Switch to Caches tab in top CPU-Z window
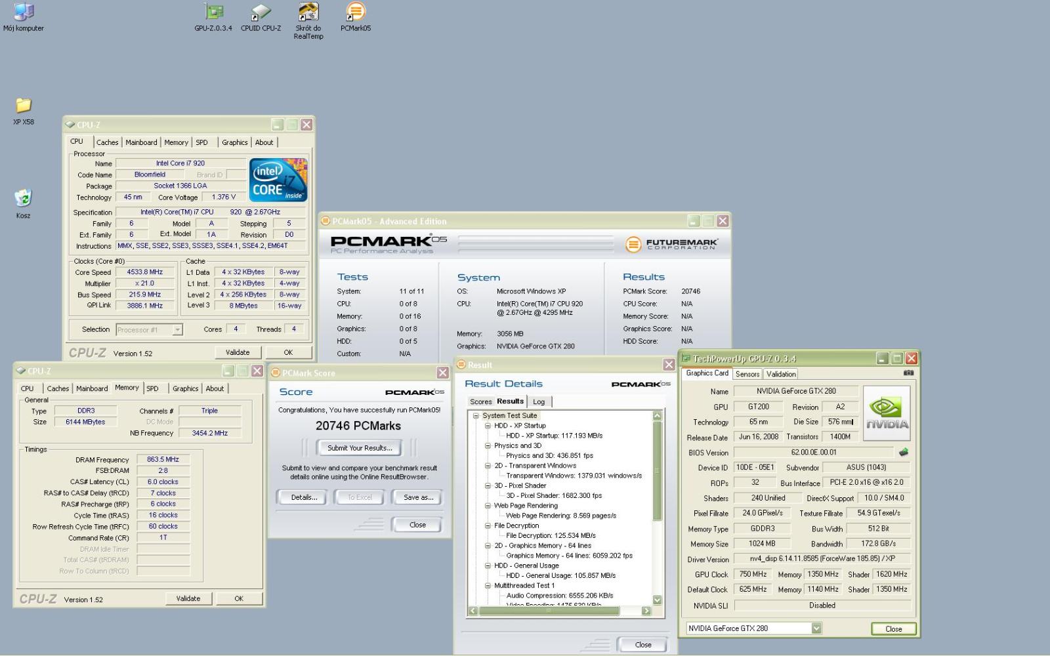The height and width of the screenshot is (656, 1050). point(108,142)
